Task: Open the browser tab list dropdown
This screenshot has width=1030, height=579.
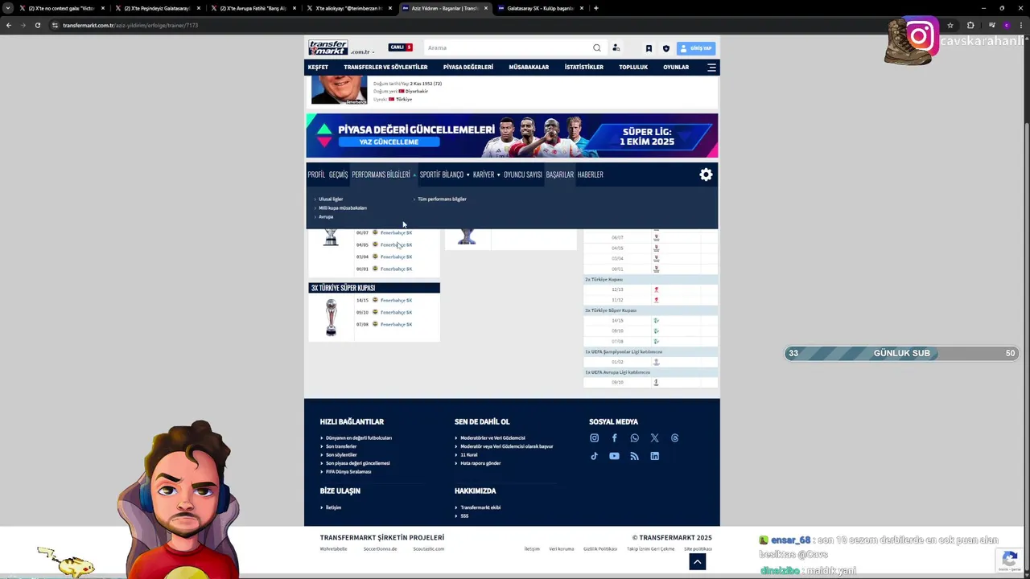Action: (8, 8)
